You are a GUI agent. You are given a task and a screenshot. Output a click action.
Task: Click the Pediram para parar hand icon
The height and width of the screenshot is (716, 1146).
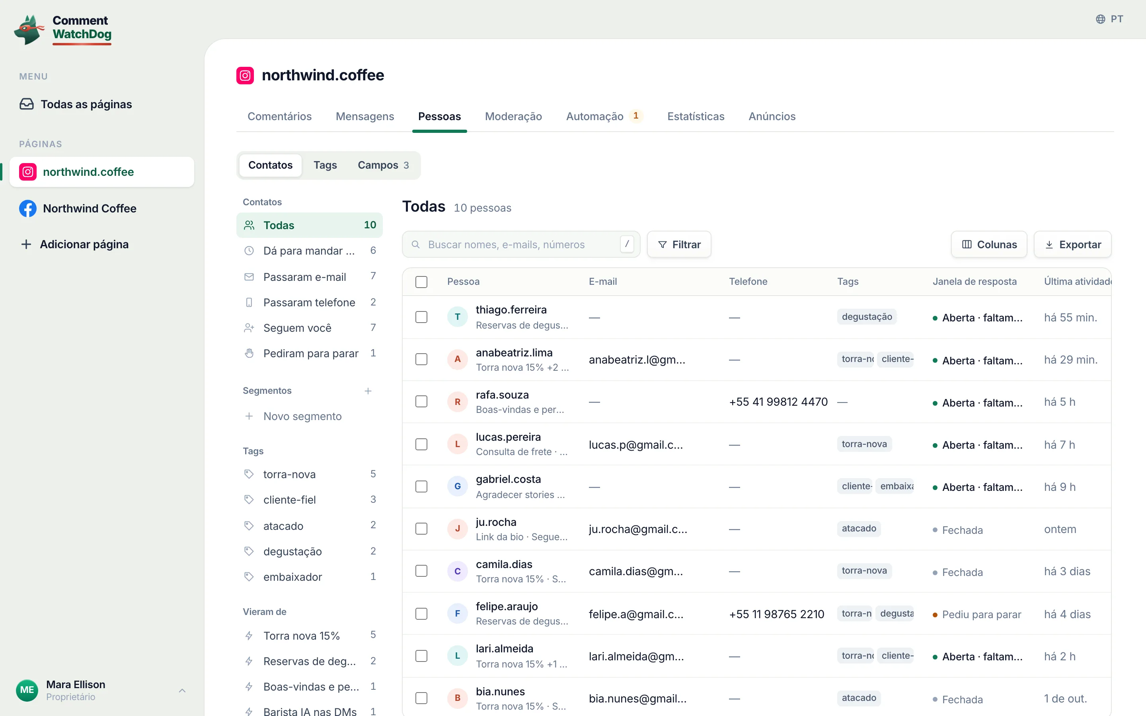(x=249, y=353)
